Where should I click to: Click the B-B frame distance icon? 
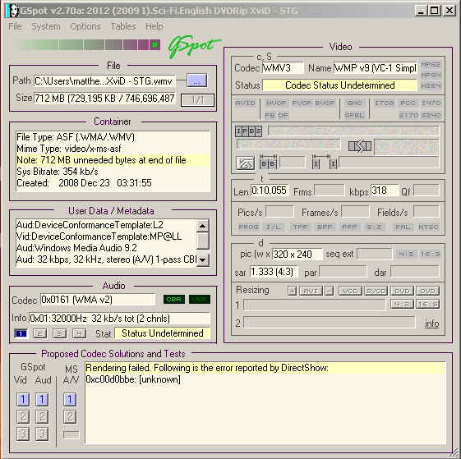click(x=268, y=163)
